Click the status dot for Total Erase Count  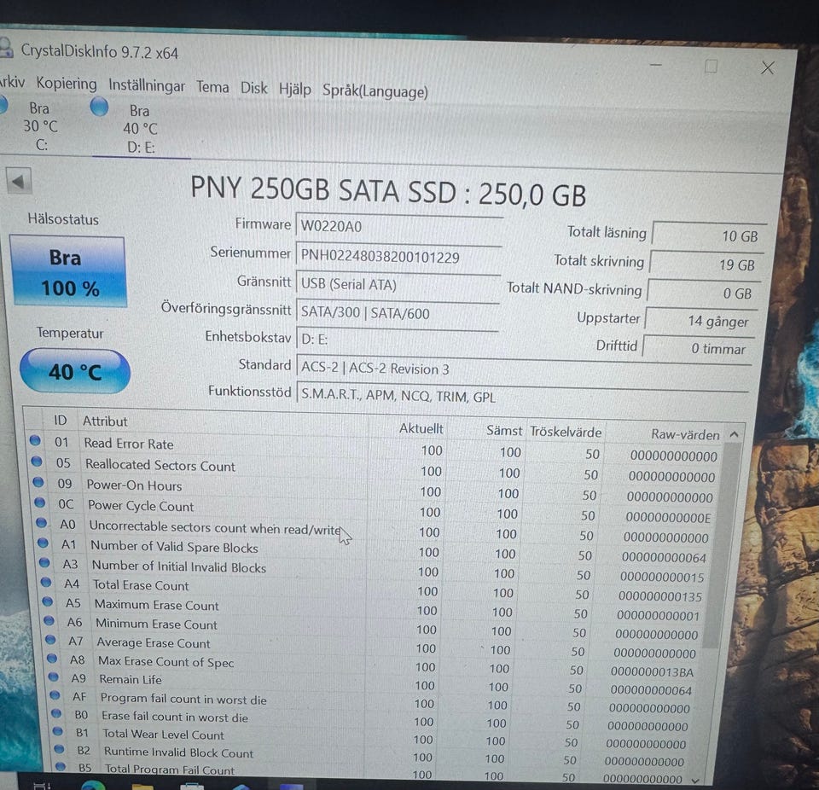coord(46,582)
